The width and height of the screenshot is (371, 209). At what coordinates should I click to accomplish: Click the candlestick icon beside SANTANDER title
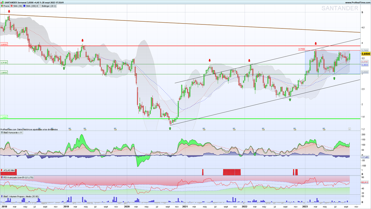click(x=2, y=2)
